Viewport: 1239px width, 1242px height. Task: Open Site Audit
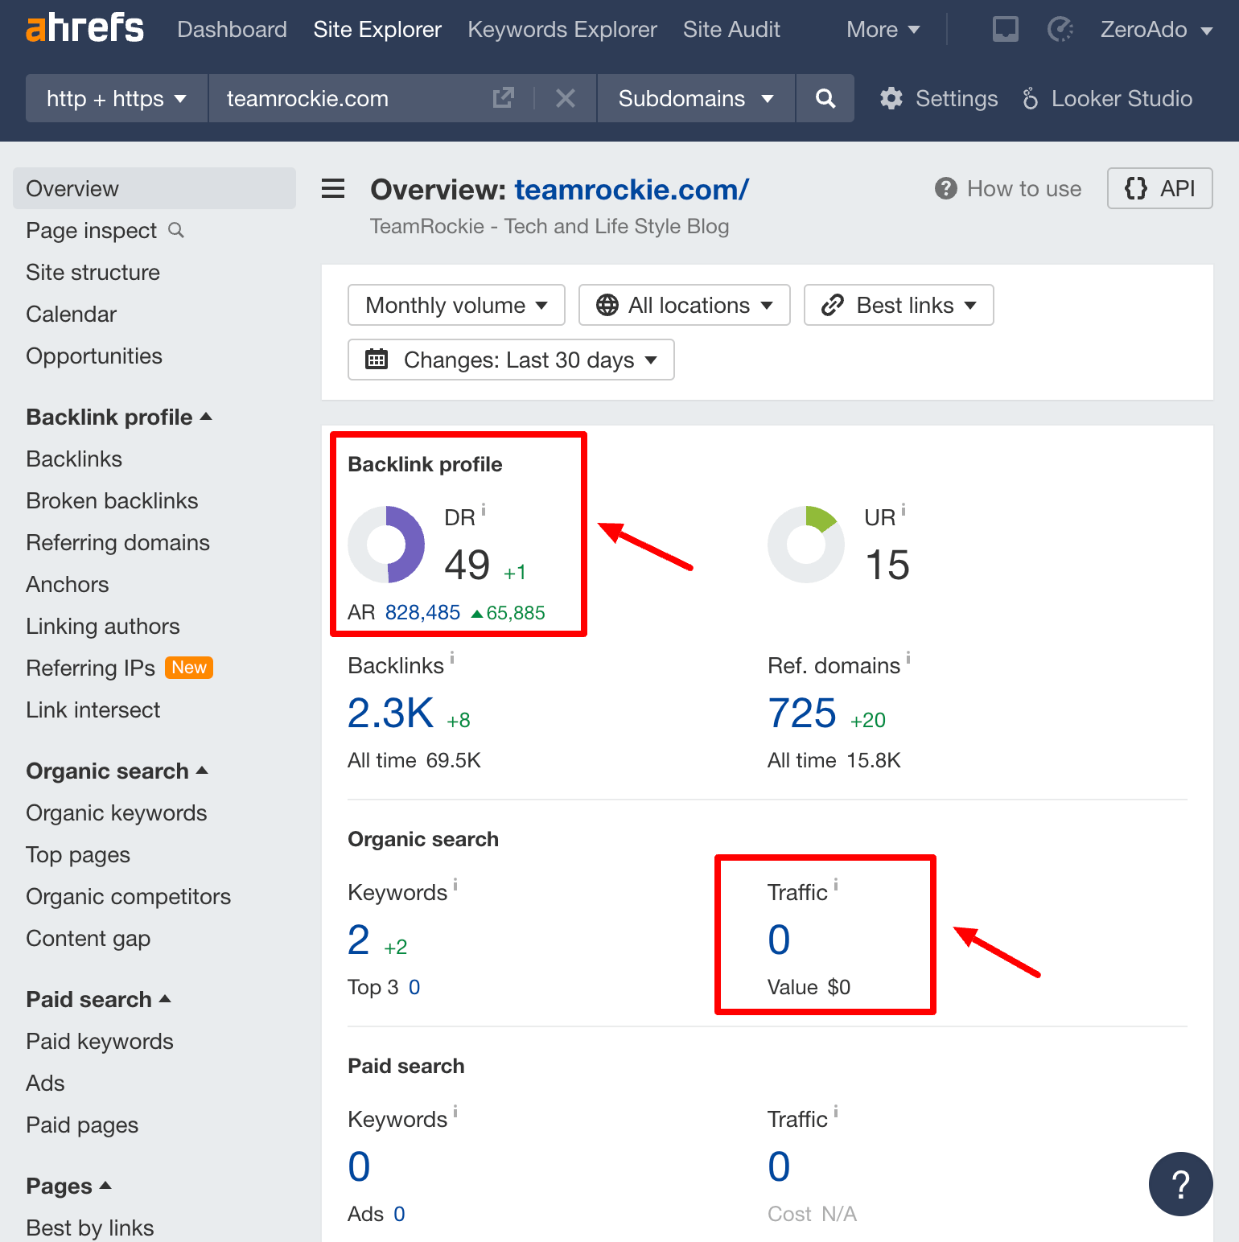pos(731,30)
